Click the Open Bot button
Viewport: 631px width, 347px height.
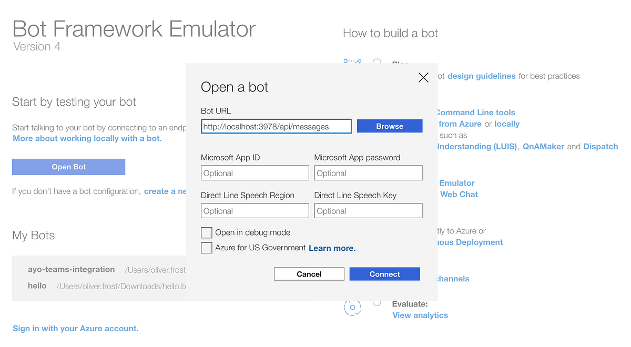click(68, 167)
